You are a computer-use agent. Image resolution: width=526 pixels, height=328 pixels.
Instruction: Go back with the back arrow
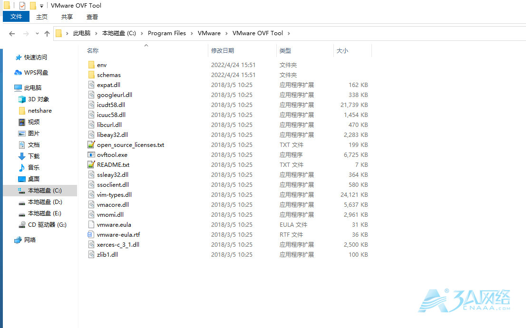pyautogui.click(x=12, y=34)
